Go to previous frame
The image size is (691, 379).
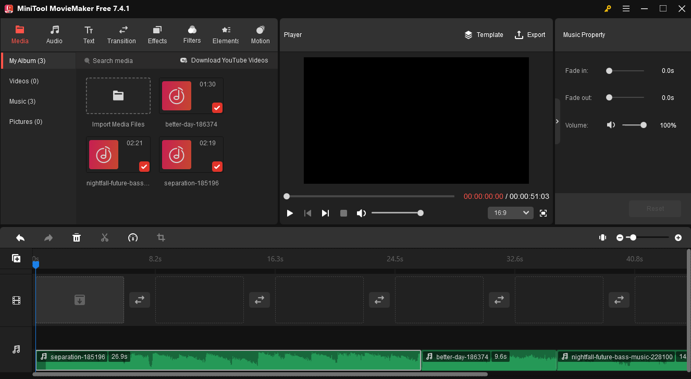tap(307, 213)
